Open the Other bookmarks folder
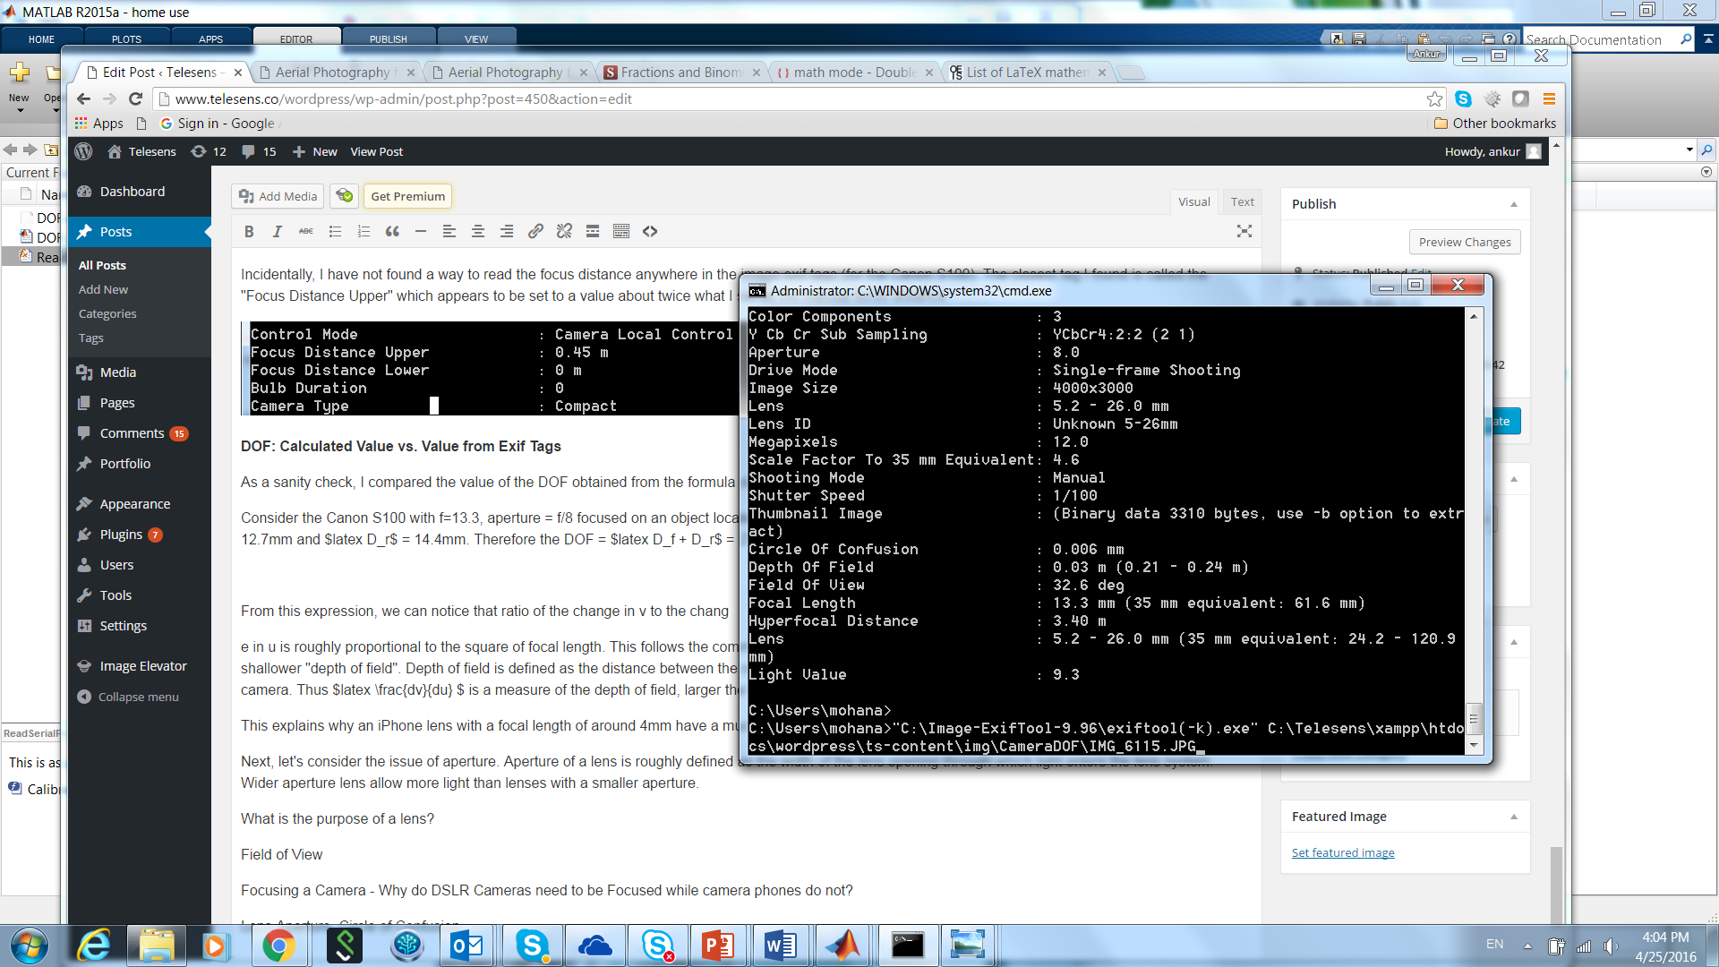 (x=1494, y=124)
